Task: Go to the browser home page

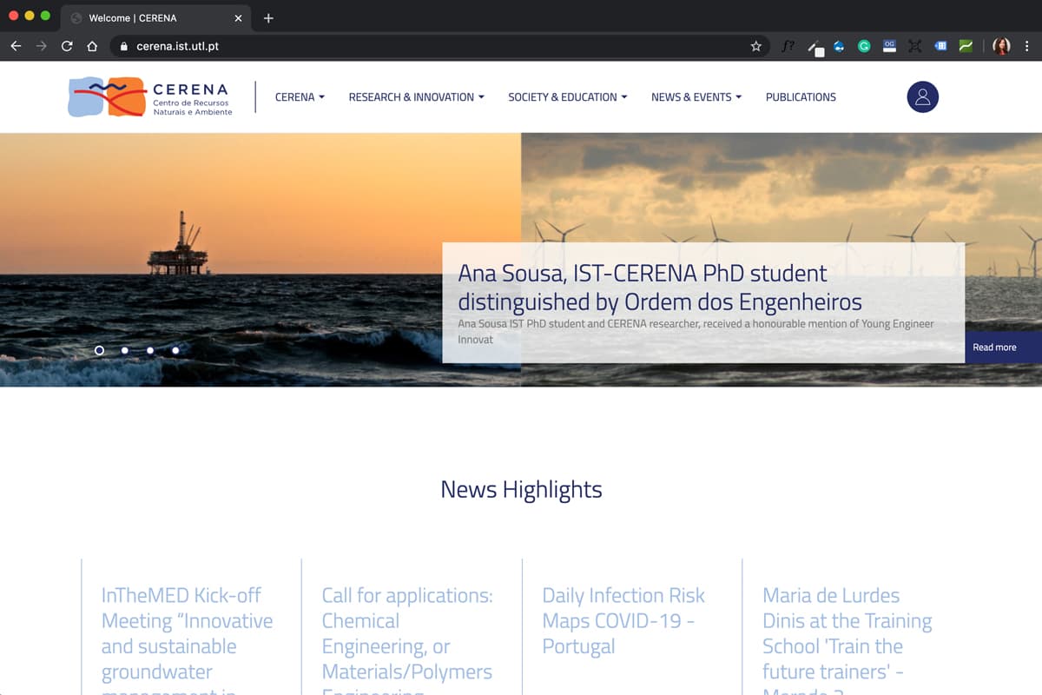Action: point(92,46)
